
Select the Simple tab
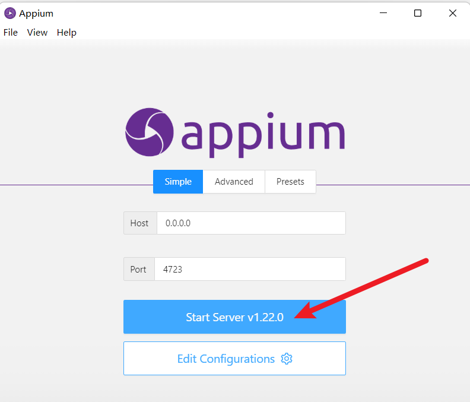point(178,182)
